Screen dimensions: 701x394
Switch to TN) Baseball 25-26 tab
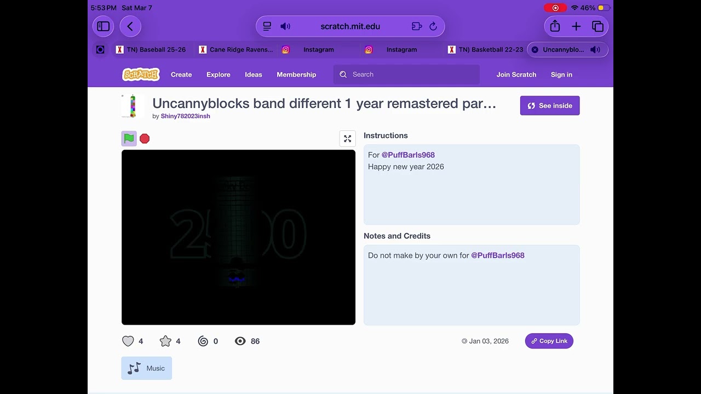(x=151, y=49)
